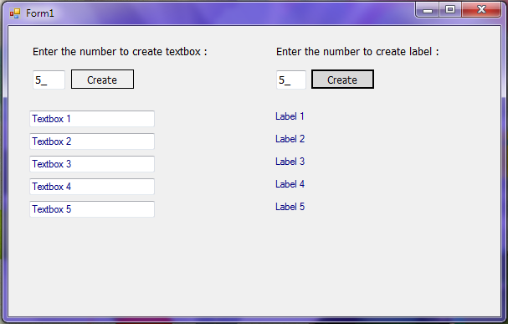The height and width of the screenshot is (324, 508).
Task: Click inside the Textbox 1 field
Action: [92, 119]
